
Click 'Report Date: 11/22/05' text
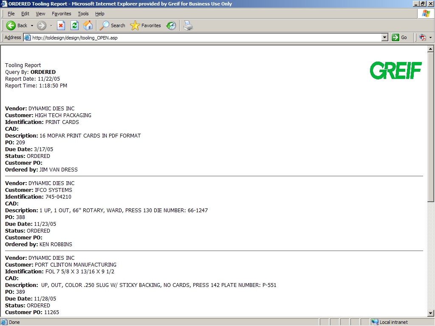click(x=32, y=79)
